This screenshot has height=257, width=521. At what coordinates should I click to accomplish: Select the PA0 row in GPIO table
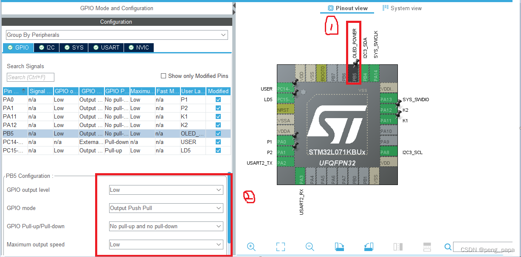coord(116,99)
